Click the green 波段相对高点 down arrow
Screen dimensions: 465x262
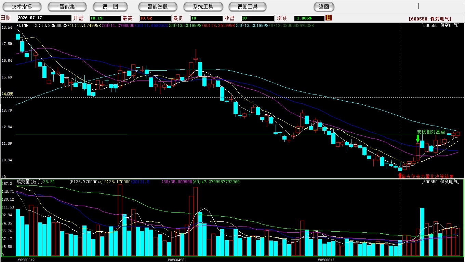tap(417, 139)
